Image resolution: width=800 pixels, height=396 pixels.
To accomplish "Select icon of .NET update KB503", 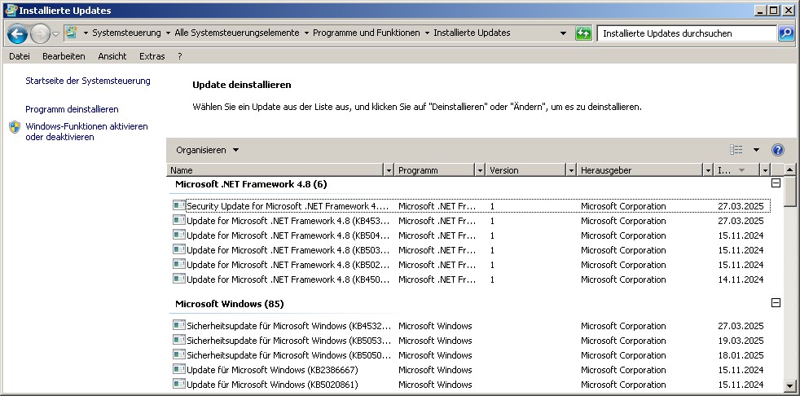I will 178,249.
